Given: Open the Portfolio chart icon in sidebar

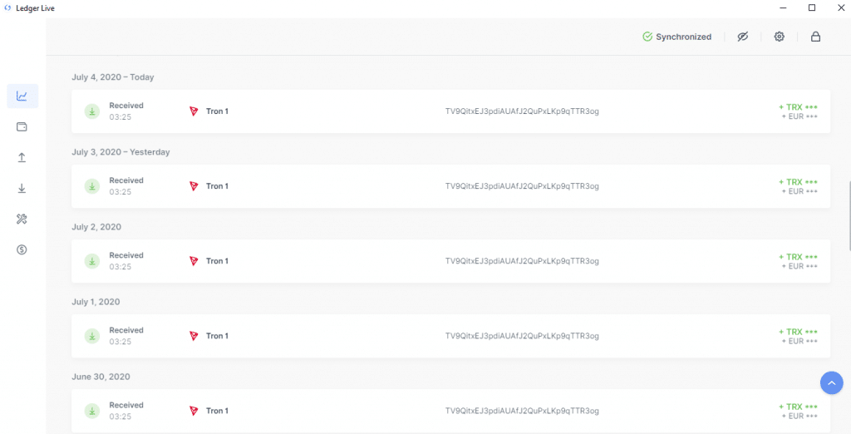Looking at the screenshot, I should [x=22, y=96].
